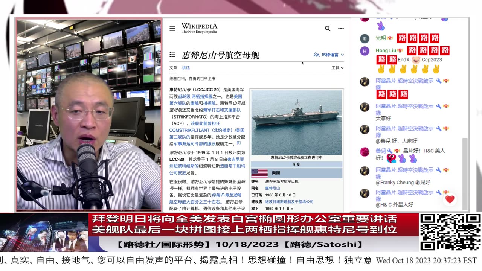Image resolution: width=482 pixels, height=271 pixels.
Task: Follow the 约翰·F·肯尼迪号 link
Action: [227, 195]
